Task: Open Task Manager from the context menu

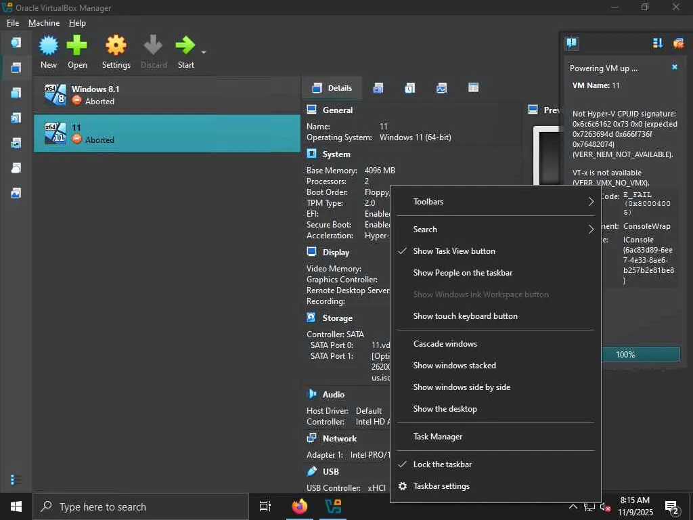Action: (495, 437)
